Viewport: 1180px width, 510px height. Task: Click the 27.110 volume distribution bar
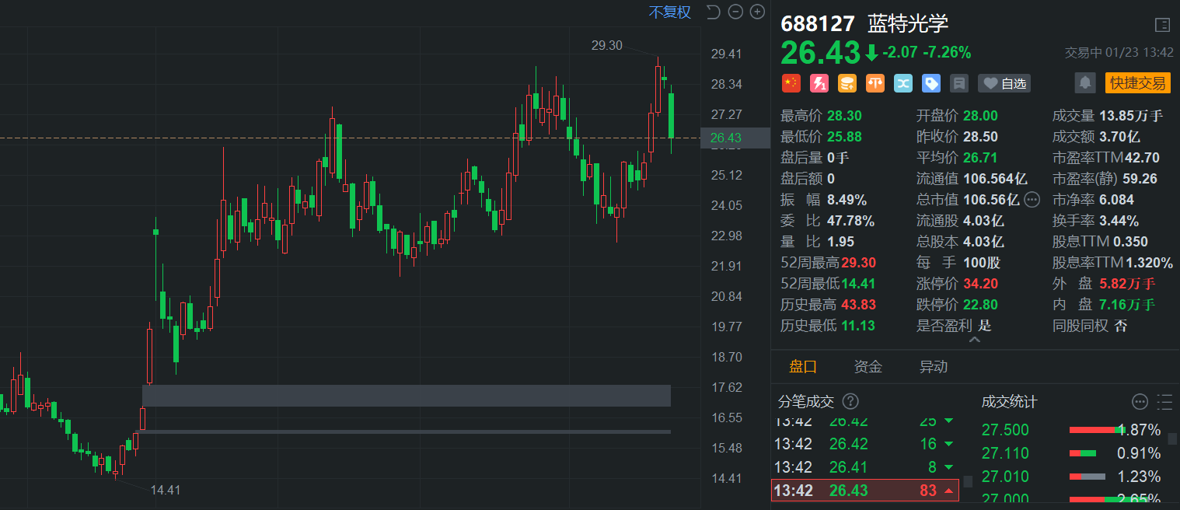pos(1083,453)
